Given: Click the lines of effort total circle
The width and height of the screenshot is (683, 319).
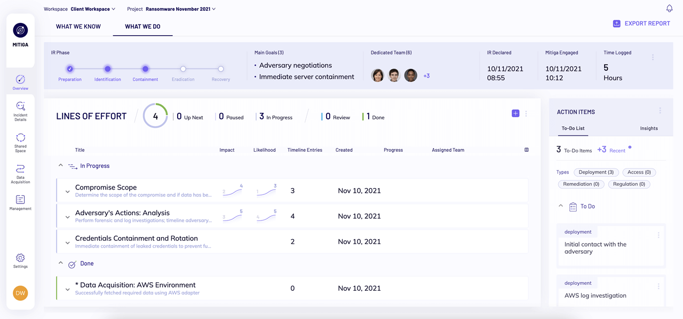Looking at the screenshot, I should click(x=155, y=116).
